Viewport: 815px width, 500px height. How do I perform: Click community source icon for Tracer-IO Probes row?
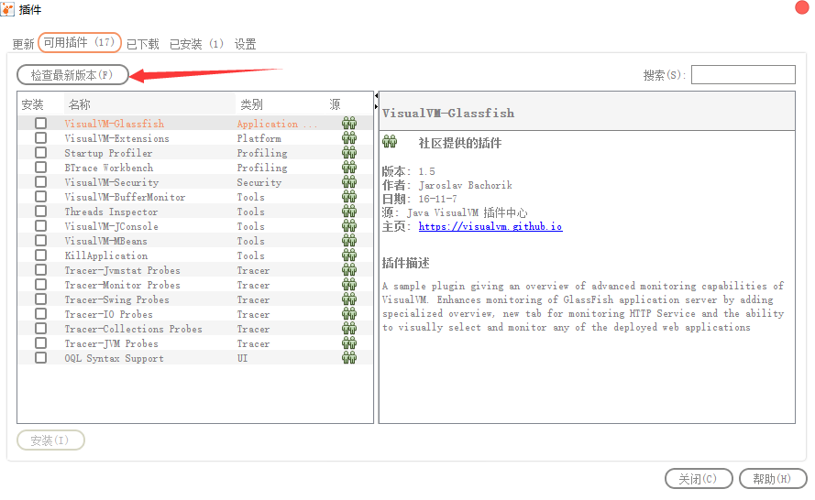349,313
